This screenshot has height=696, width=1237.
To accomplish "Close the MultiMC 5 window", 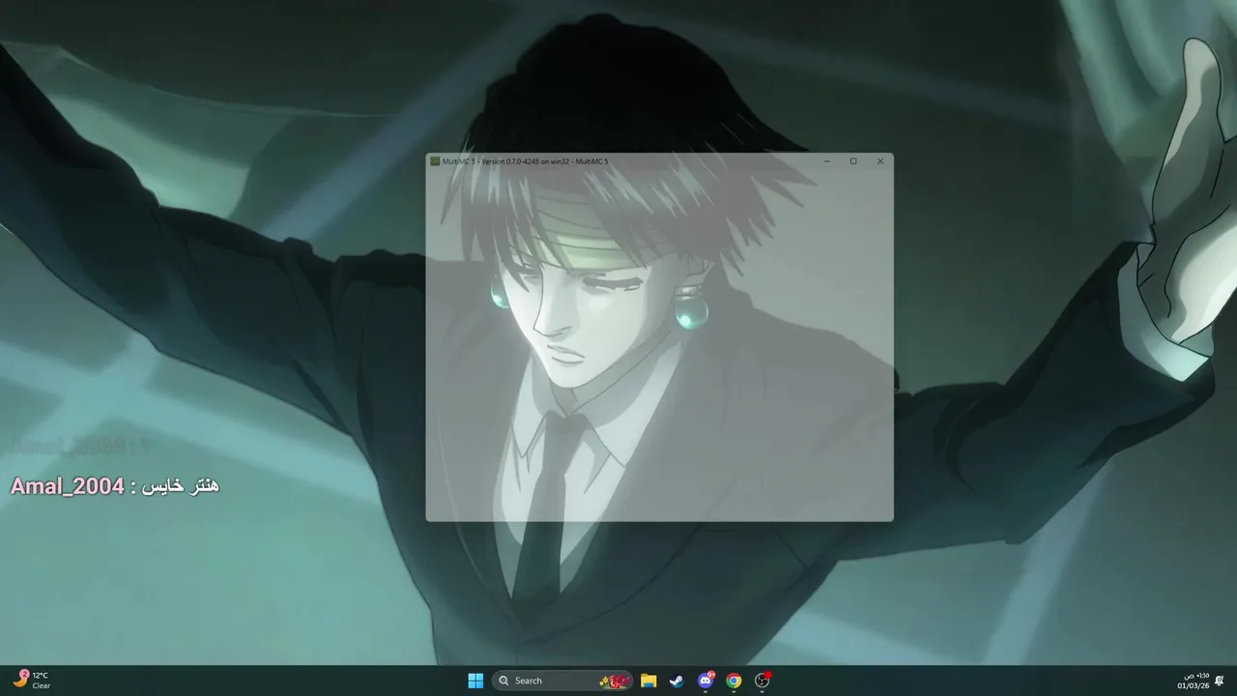I will pyautogui.click(x=880, y=161).
